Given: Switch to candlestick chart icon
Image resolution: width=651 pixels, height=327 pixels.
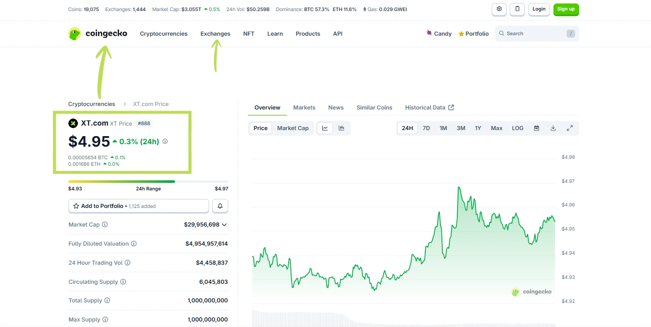Looking at the screenshot, I should coord(341,128).
